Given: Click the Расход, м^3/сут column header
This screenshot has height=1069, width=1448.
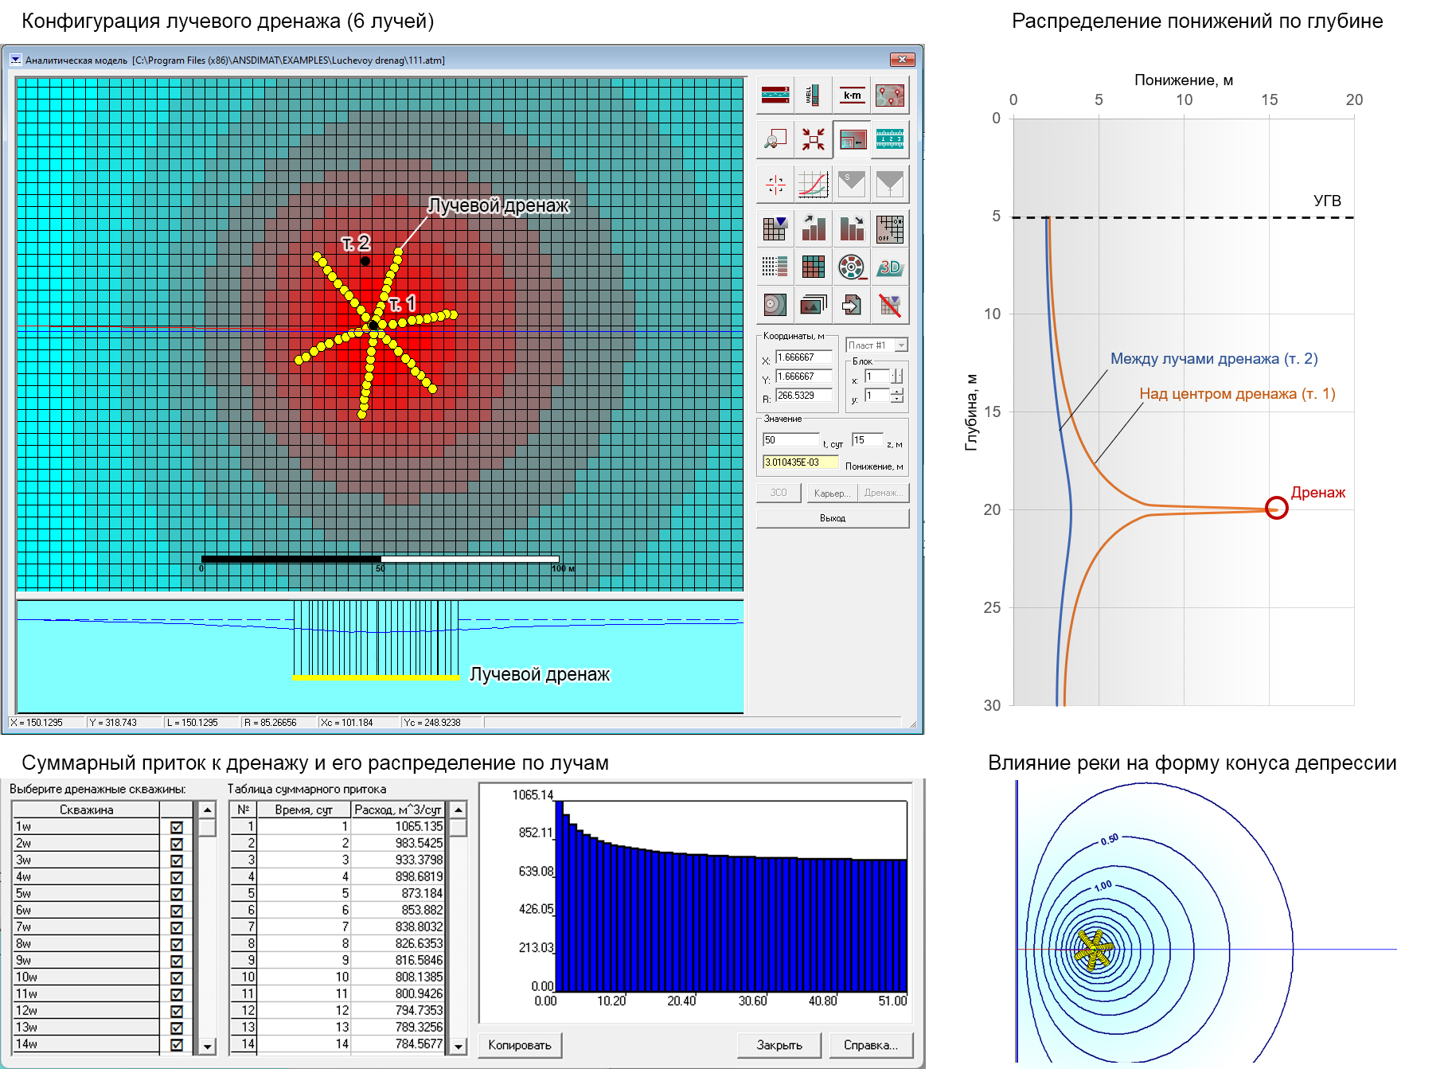Looking at the screenshot, I should (x=397, y=810).
